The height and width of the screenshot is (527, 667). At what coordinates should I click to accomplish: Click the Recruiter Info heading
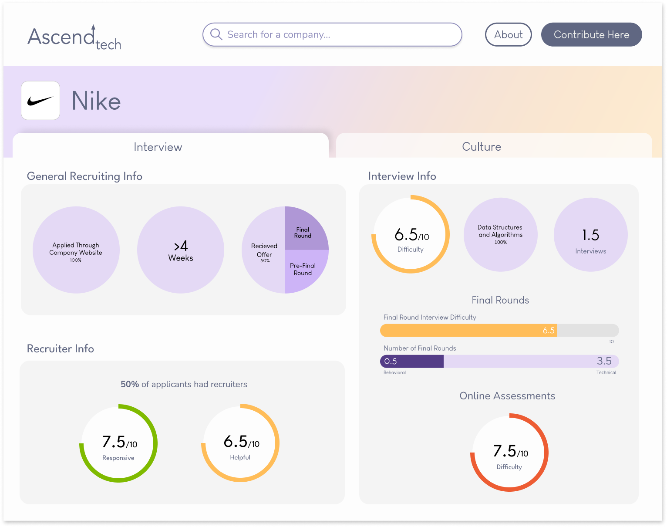pos(61,348)
